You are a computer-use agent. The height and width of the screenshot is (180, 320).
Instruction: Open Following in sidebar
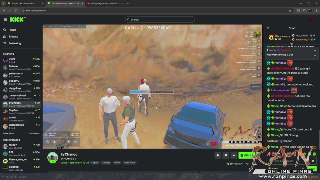click(x=15, y=43)
